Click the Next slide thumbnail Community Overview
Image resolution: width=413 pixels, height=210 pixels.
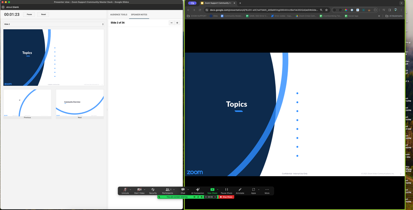[80, 103]
